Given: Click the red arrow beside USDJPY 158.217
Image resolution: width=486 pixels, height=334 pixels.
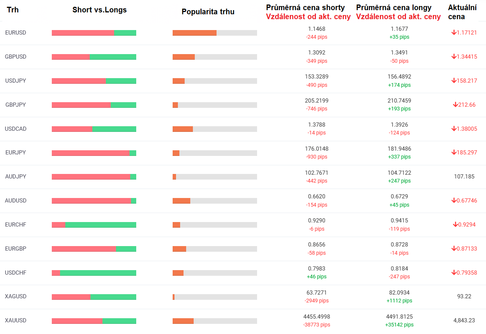Looking at the screenshot, I should click(x=454, y=81).
